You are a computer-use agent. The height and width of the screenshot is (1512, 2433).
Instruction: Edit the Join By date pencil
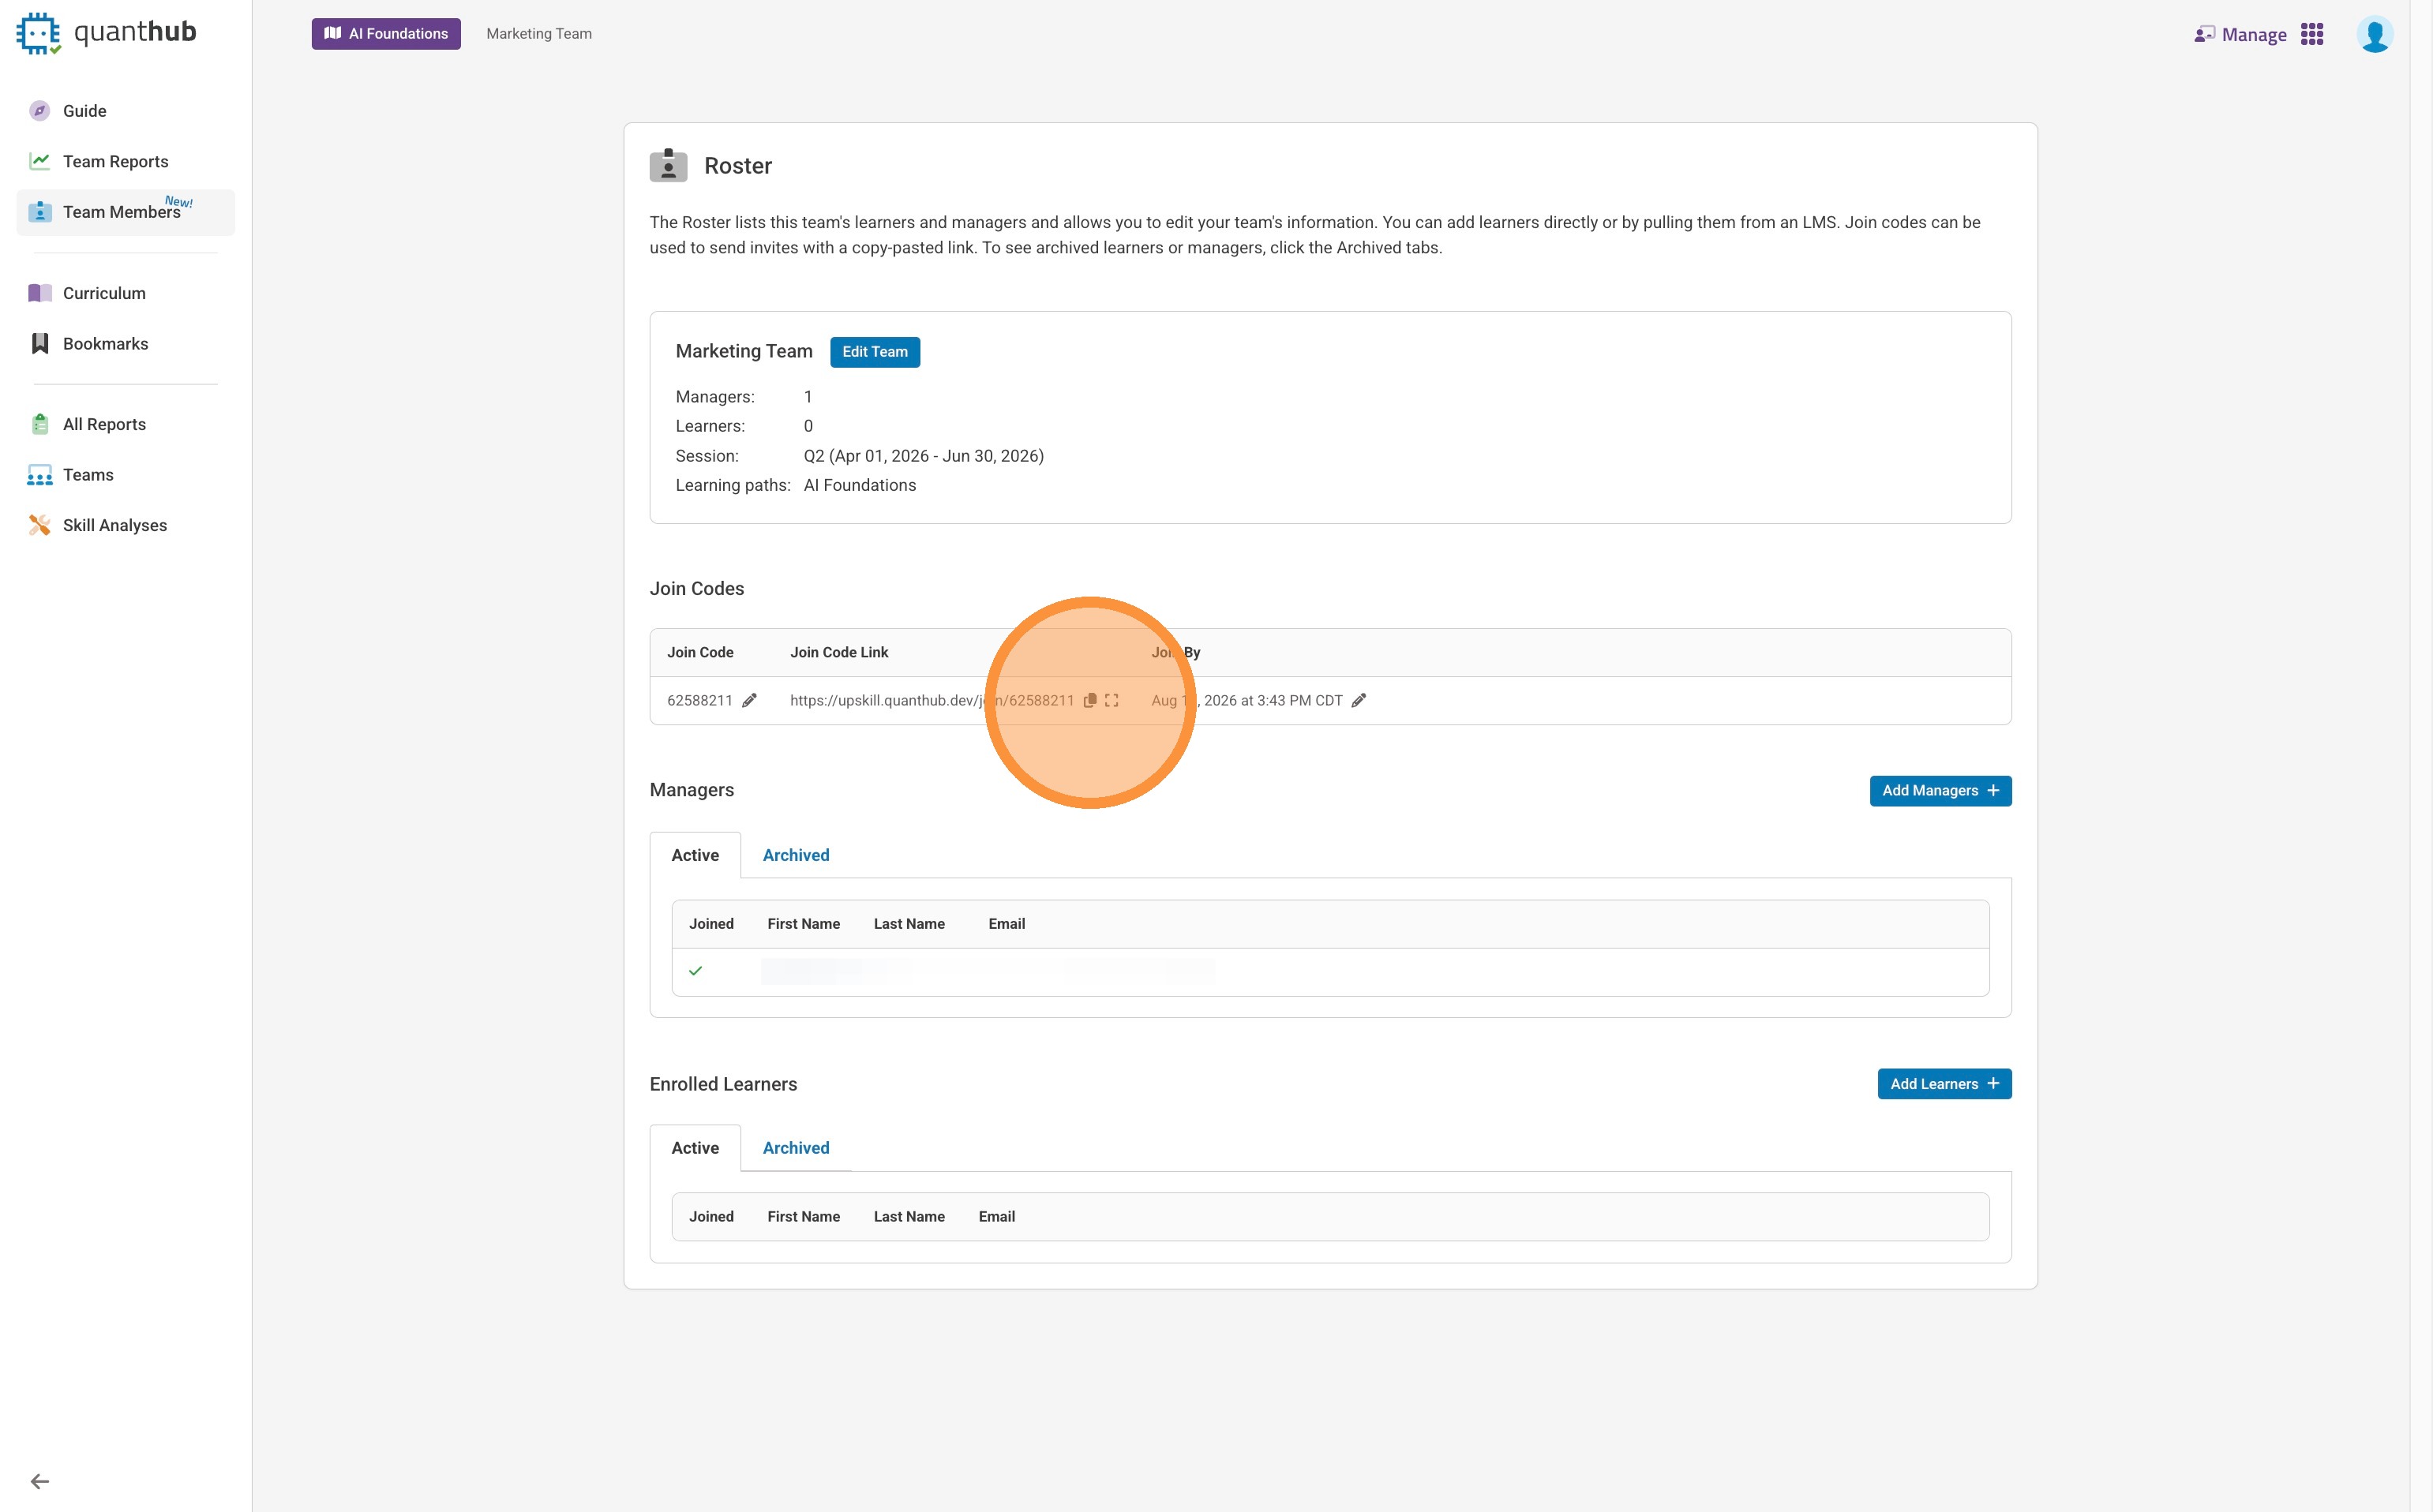tap(1359, 700)
